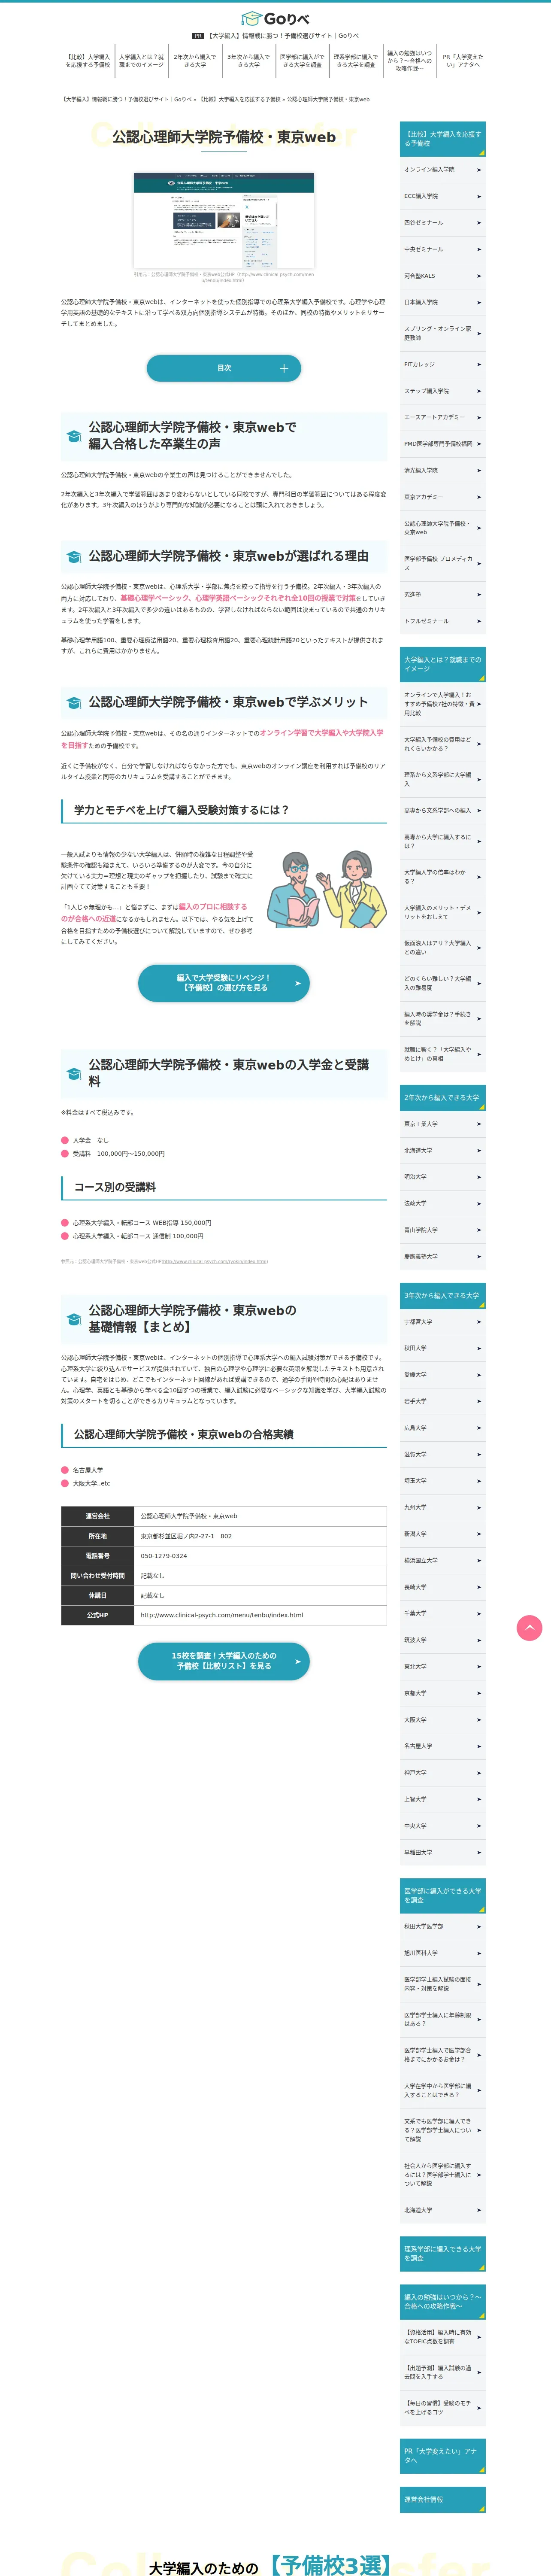Open 広島大学 in sidebar
Screen dimensions: 551x2576
coord(442,1428)
